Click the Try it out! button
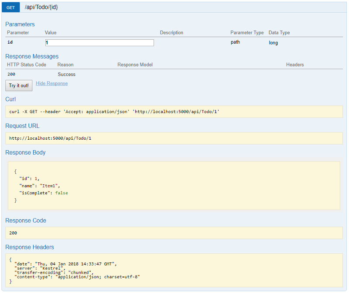 click(x=18, y=85)
